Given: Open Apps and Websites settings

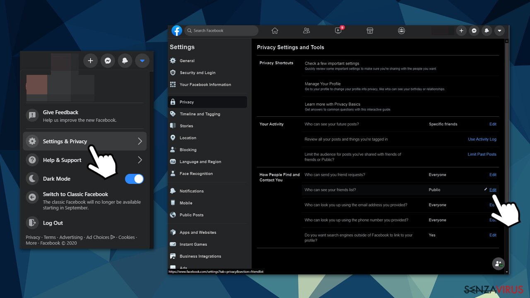Looking at the screenshot, I should pyautogui.click(x=207, y=233).
